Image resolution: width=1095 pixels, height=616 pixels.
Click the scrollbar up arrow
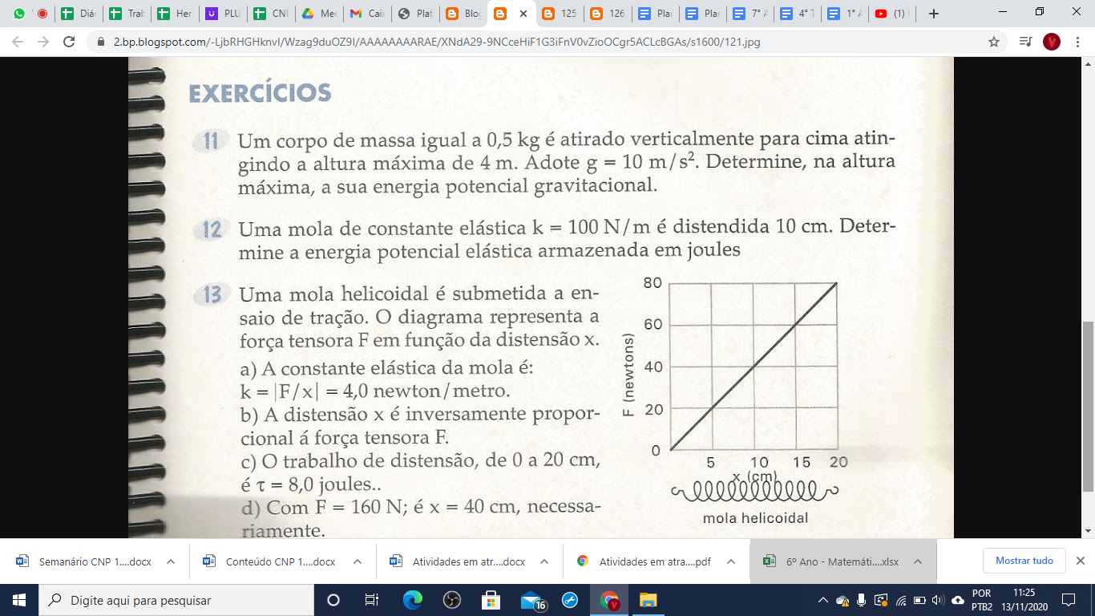click(x=1088, y=64)
